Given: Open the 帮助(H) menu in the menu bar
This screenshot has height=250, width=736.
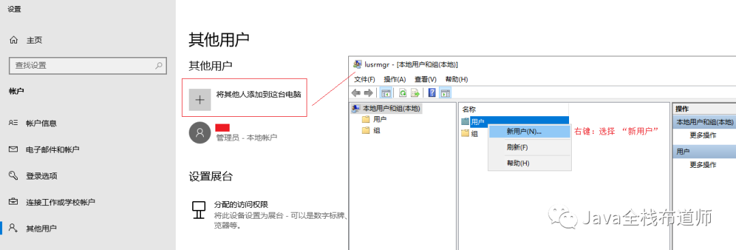Looking at the screenshot, I should (457, 79).
